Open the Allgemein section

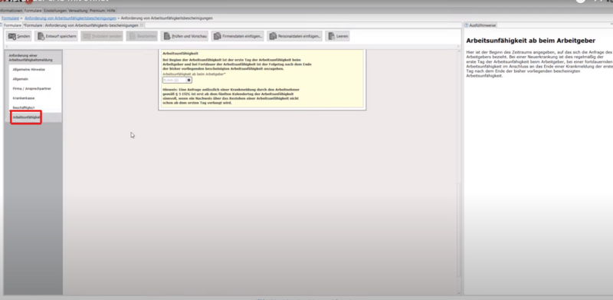click(x=21, y=79)
